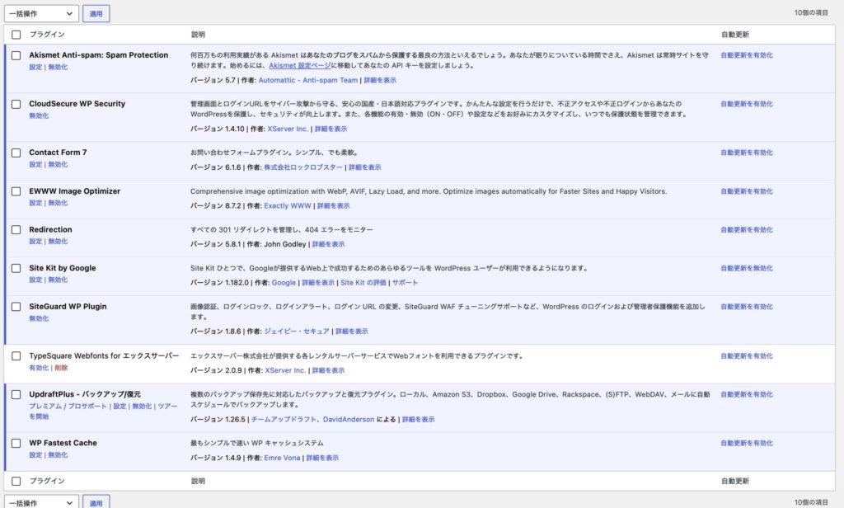This screenshot has width=844, height=508.
Task: Enable auto-updates for WP Fastest Cache
Action: point(747,443)
